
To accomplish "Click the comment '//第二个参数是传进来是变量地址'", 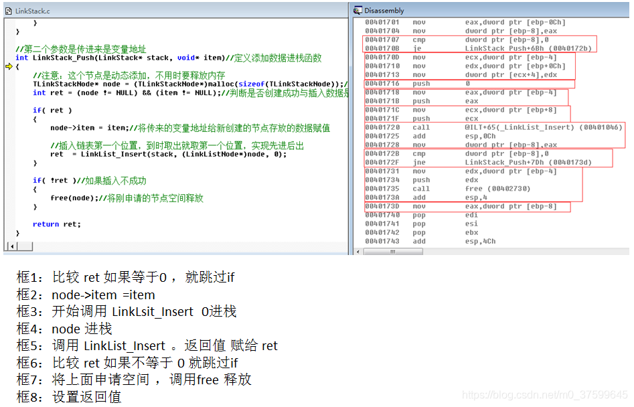I will pos(80,50).
